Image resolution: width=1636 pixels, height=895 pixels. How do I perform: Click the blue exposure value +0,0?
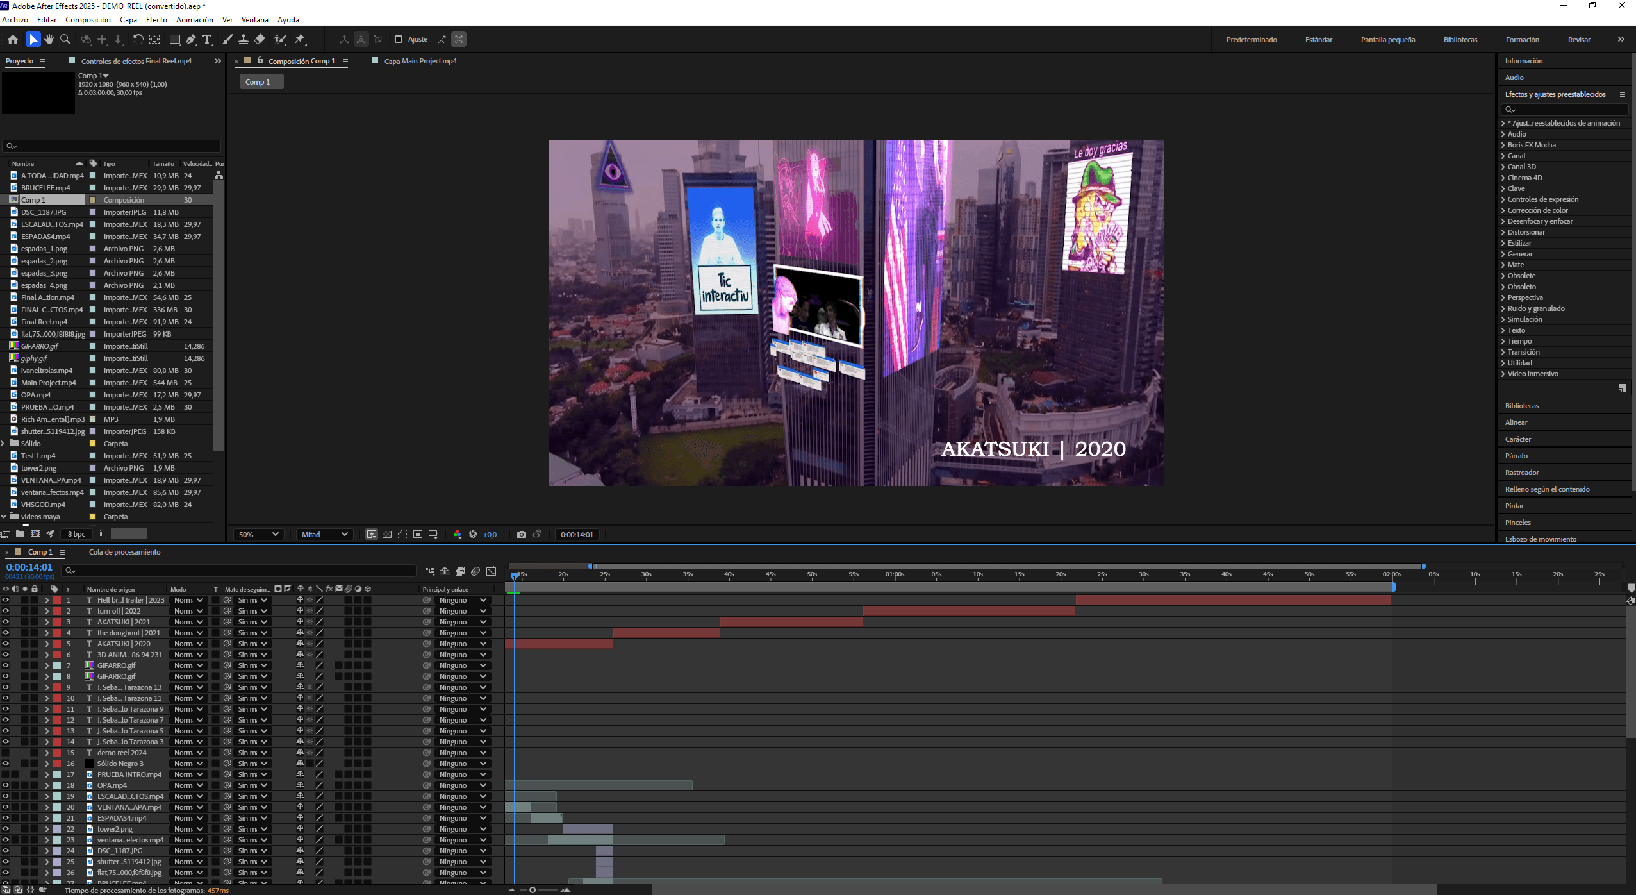click(x=490, y=535)
